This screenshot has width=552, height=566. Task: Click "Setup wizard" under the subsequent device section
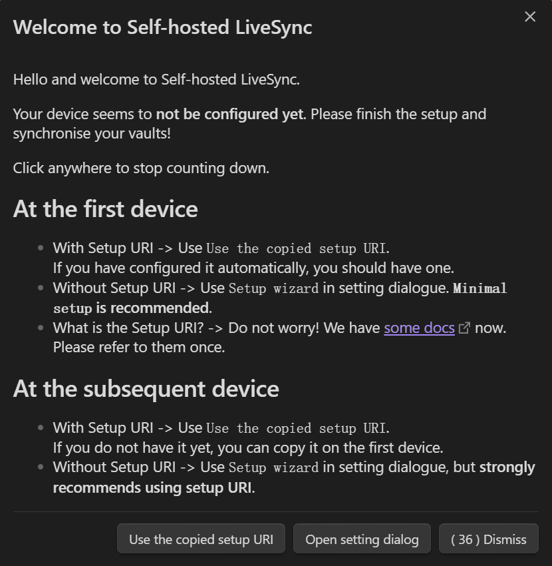[273, 467]
